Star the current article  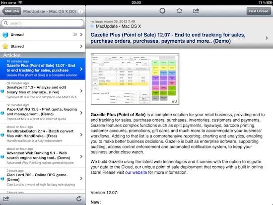[x=179, y=11]
